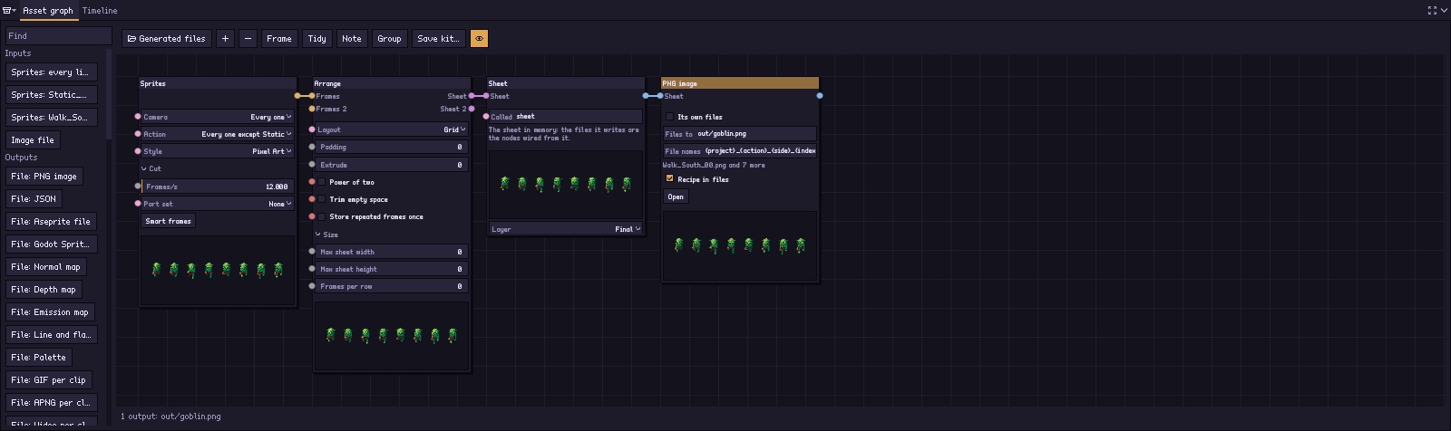Check Its own files option
The image size is (1451, 431).
[670, 117]
